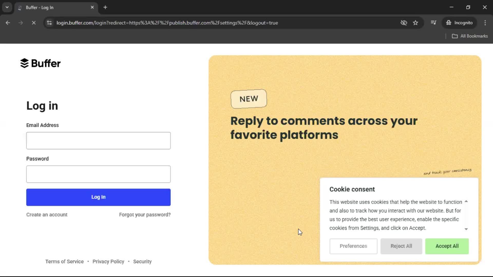The width and height of the screenshot is (493, 277).
Task: Bookmark this page with star icon
Action: tap(415, 23)
